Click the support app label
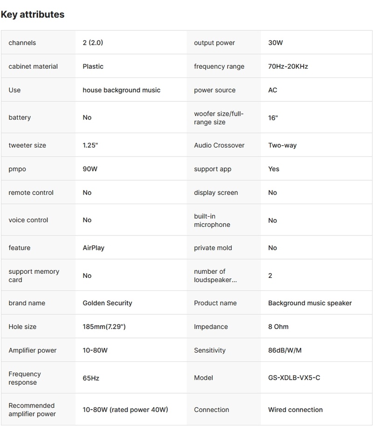This screenshot has height=431, width=373. click(x=212, y=169)
